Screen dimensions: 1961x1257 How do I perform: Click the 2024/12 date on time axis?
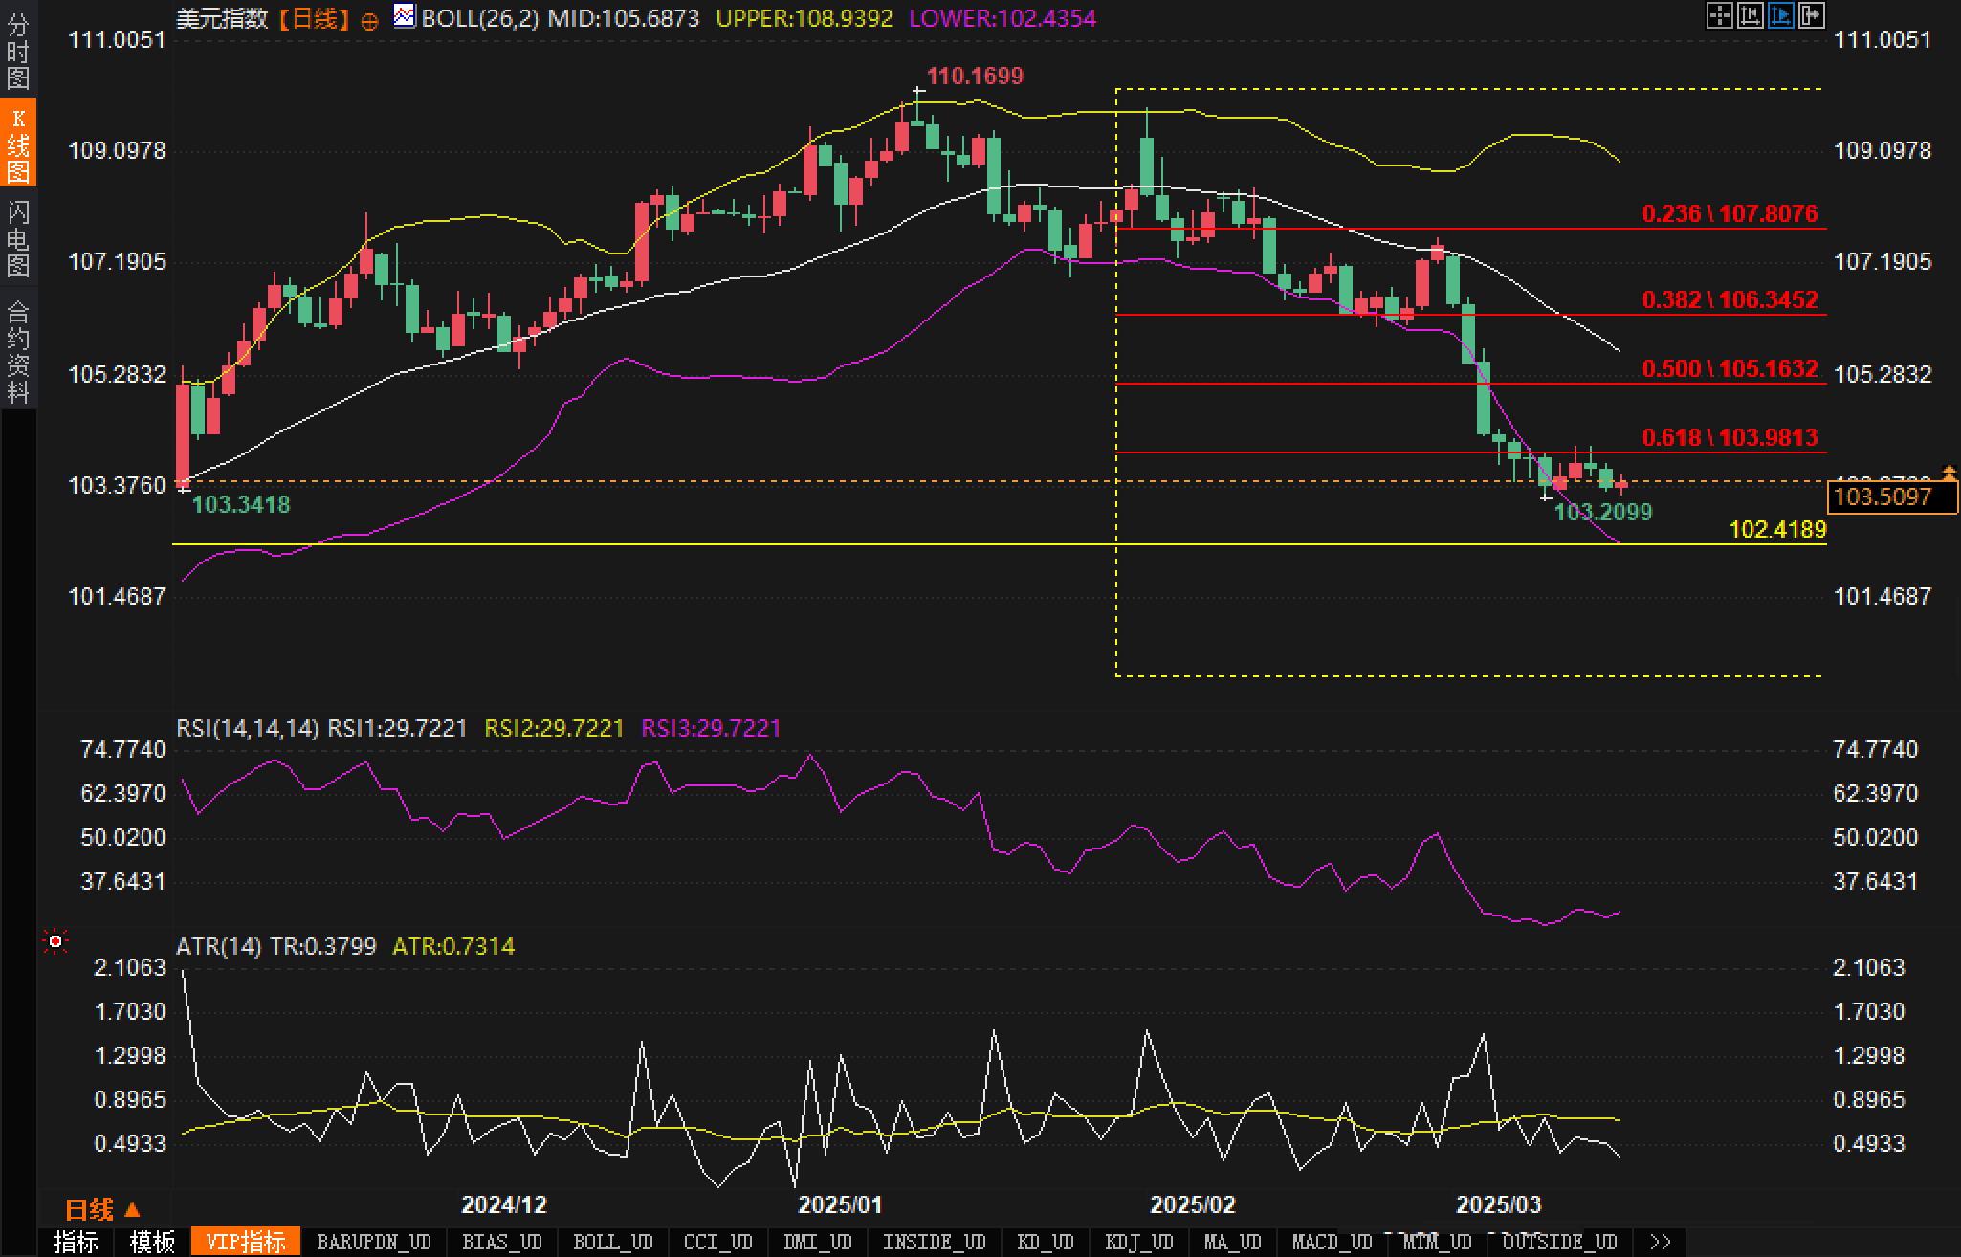click(503, 1204)
